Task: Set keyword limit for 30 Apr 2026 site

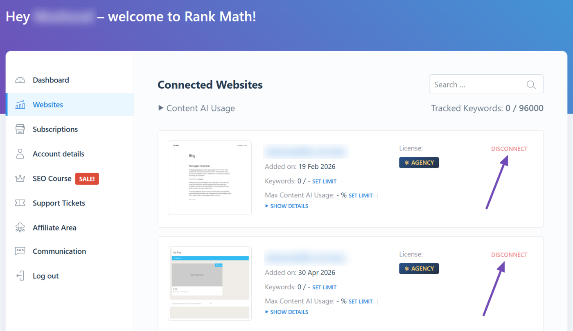Action: click(x=324, y=287)
